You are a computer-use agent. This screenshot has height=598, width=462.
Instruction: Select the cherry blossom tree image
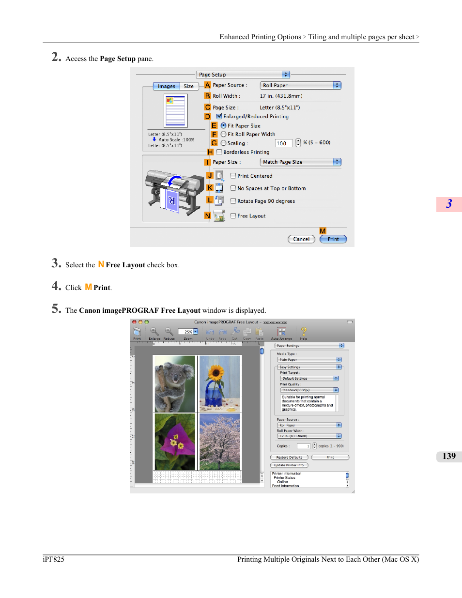click(x=219, y=442)
